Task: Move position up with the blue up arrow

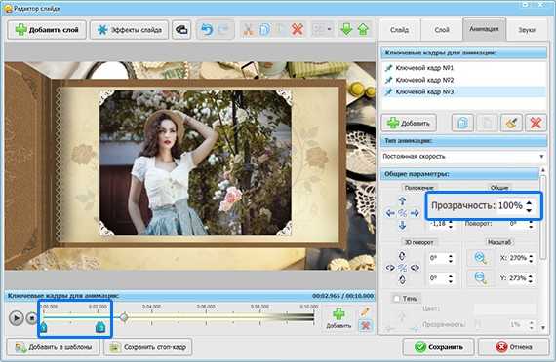Action: (x=402, y=201)
